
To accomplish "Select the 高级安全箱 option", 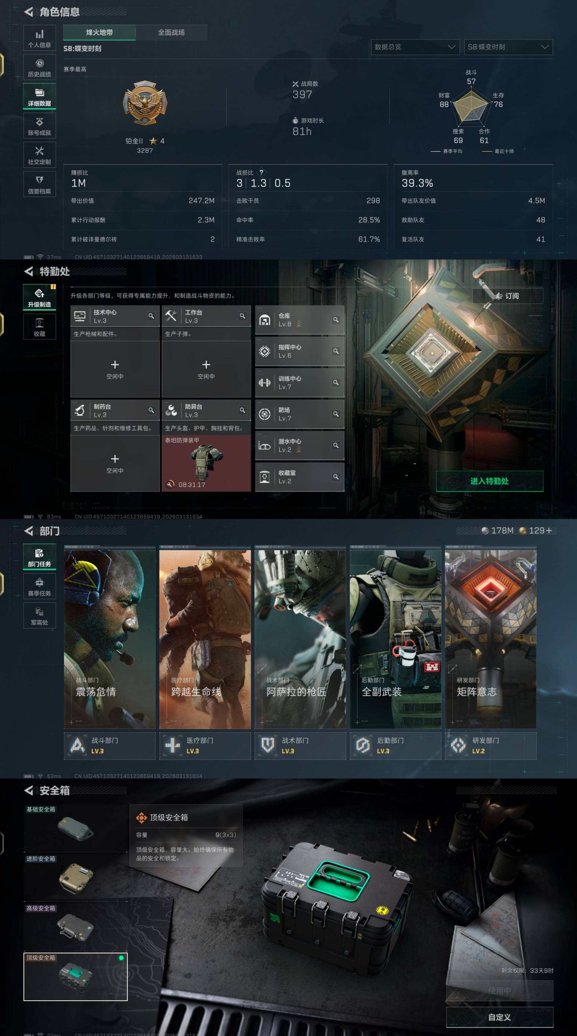I will [x=75, y=927].
